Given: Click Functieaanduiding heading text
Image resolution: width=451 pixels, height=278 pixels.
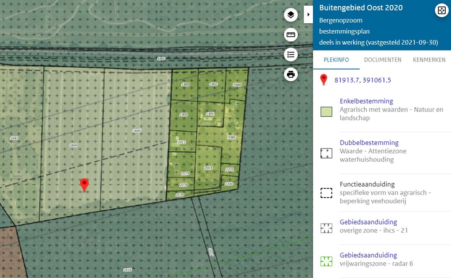Looking at the screenshot, I should click(x=367, y=184).
